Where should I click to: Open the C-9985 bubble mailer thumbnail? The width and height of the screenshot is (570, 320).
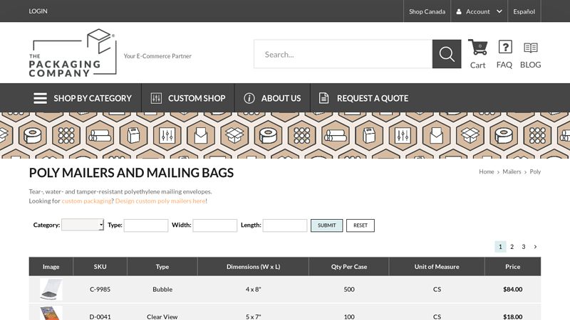(x=51, y=289)
